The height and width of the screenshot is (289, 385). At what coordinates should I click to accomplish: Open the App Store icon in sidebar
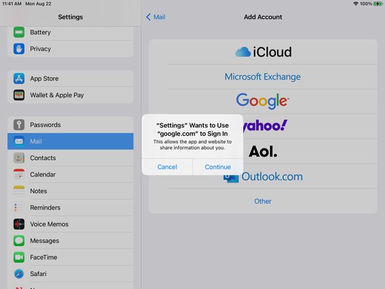coord(19,78)
